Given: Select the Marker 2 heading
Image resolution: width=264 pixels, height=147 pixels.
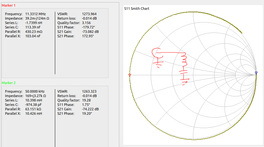Looking at the screenshot, I should click(9, 83).
